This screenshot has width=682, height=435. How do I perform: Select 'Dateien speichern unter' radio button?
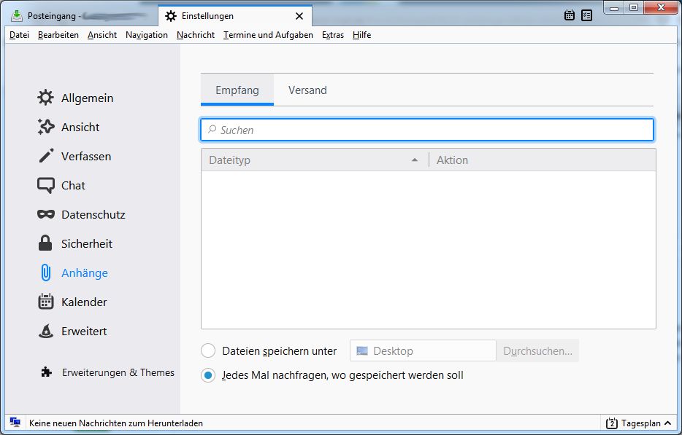208,350
